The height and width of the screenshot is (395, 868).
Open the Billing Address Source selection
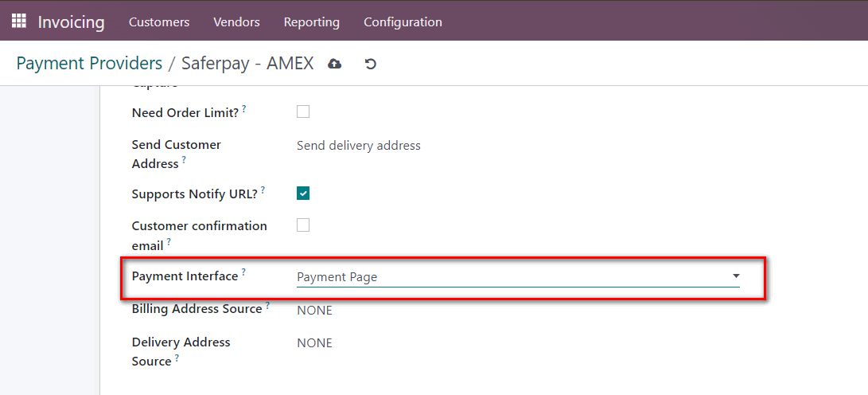tap(314, 310)
